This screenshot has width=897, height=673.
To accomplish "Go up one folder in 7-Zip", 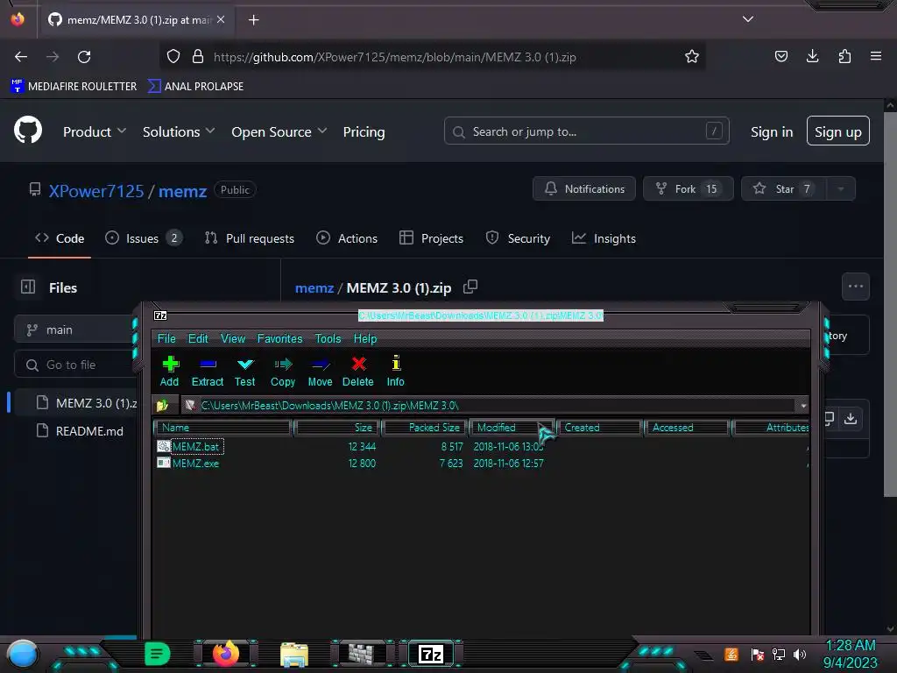I will point(163,405).
